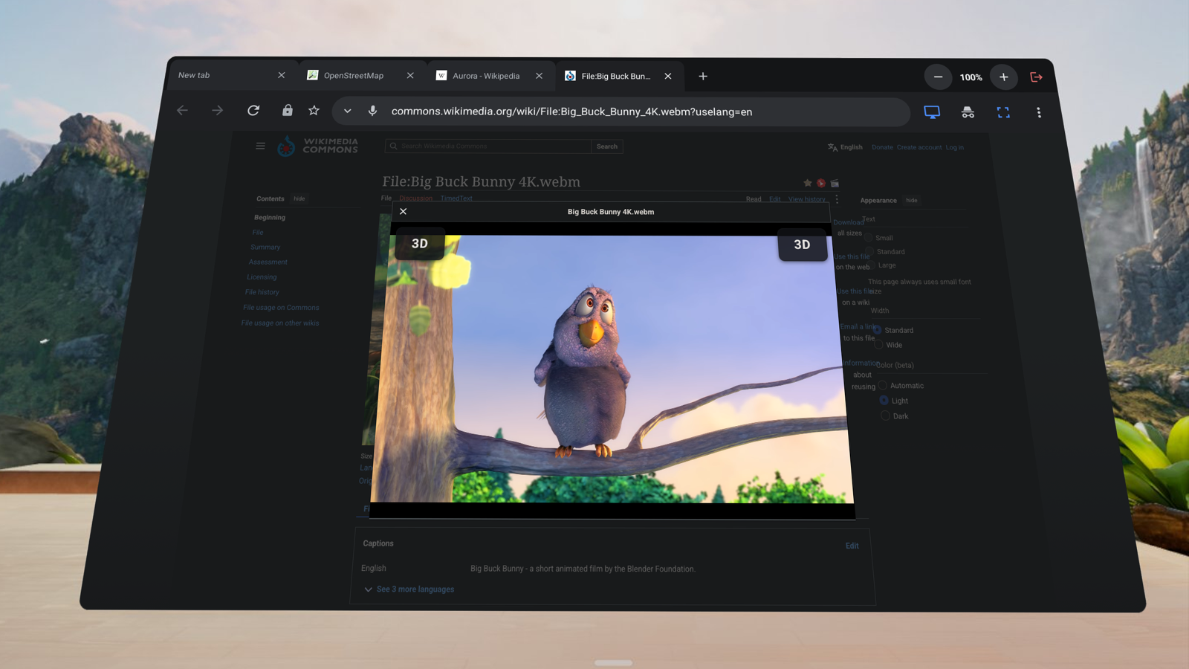Screen dimensions: 1189x669
Task: Activate voice input microphone icon
Action: click(373, 111)
